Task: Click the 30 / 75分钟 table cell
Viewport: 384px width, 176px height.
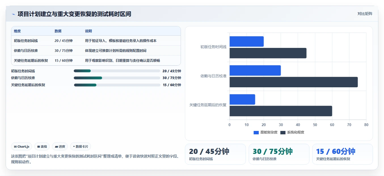Action: 64,51
